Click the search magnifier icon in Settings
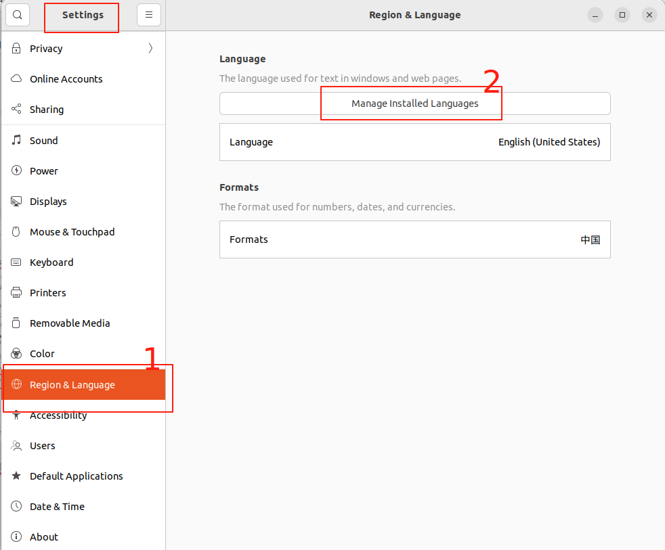Viewport: 665px width, 550px height. [x=18, y=15]
